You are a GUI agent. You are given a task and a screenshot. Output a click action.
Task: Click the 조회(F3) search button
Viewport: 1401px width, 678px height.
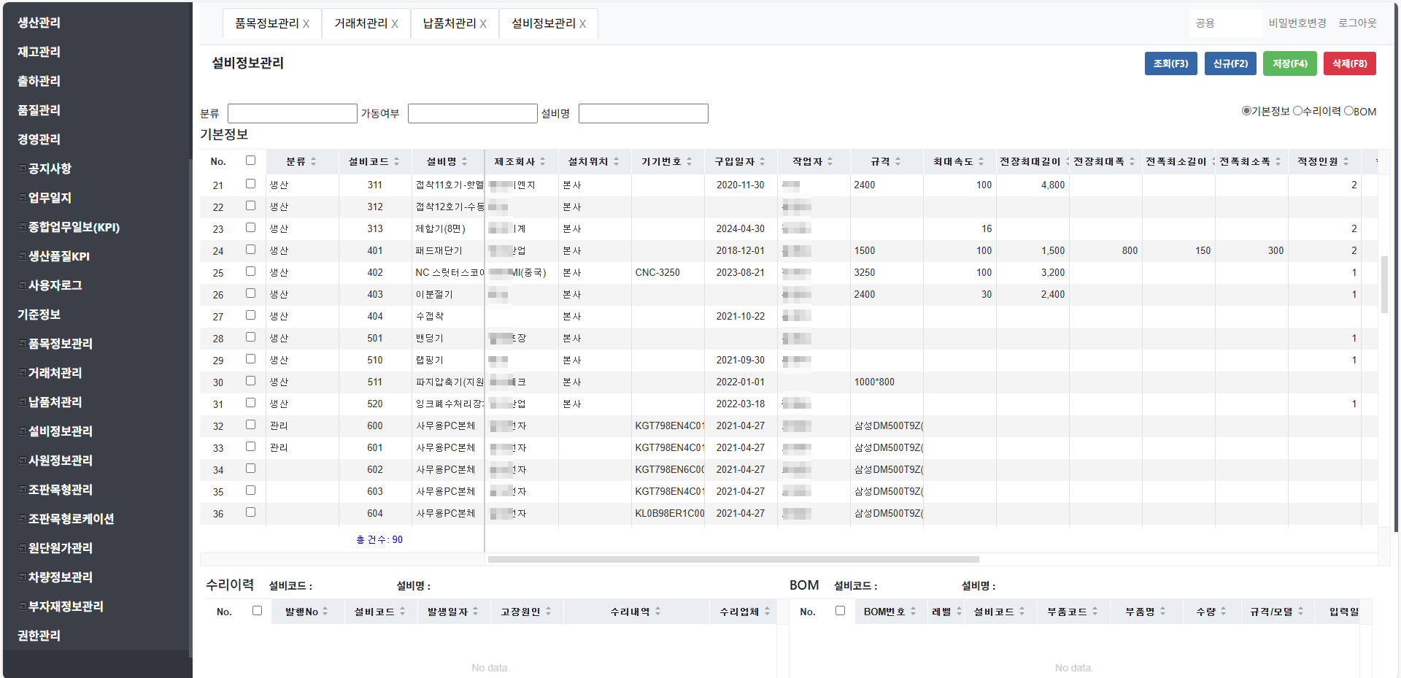point(1170,63)
